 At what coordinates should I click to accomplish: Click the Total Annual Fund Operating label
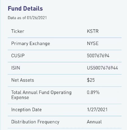click(x=41, y=93)
